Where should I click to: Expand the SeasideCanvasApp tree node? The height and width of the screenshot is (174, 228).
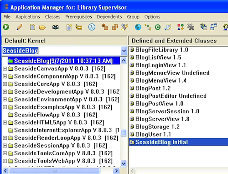5,69
